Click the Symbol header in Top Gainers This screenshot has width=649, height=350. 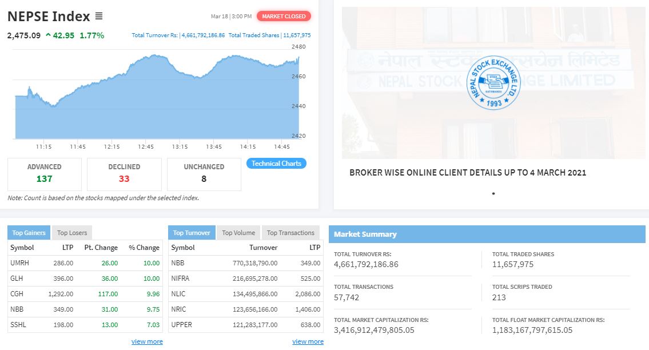(x=22, y=248)
